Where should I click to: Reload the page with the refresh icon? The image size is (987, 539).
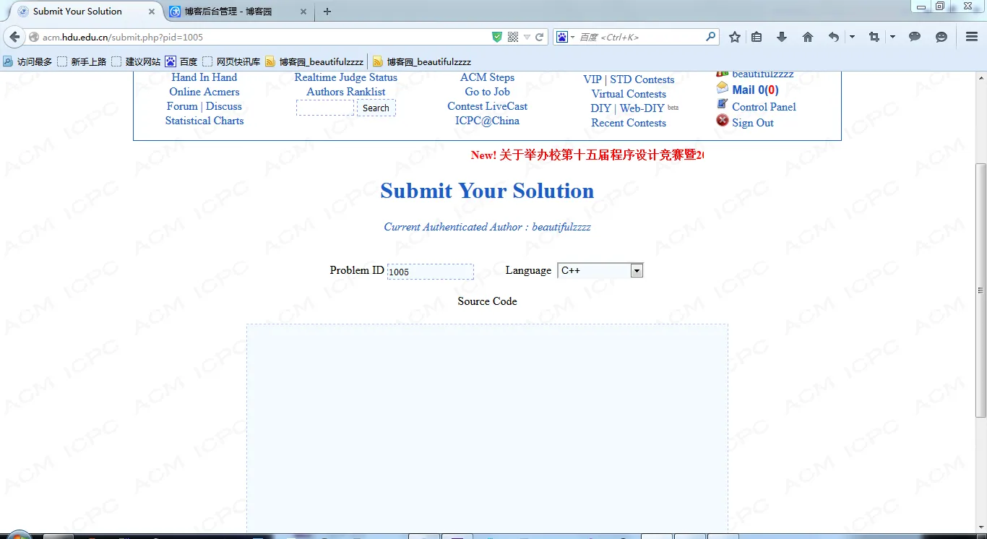tap(539, 37)
